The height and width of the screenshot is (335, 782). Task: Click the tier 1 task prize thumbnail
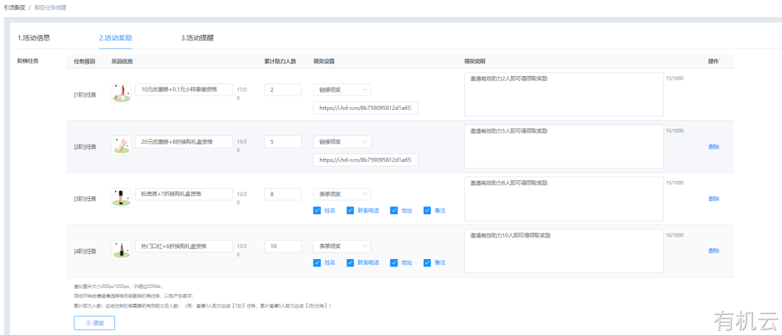point(120,91)
